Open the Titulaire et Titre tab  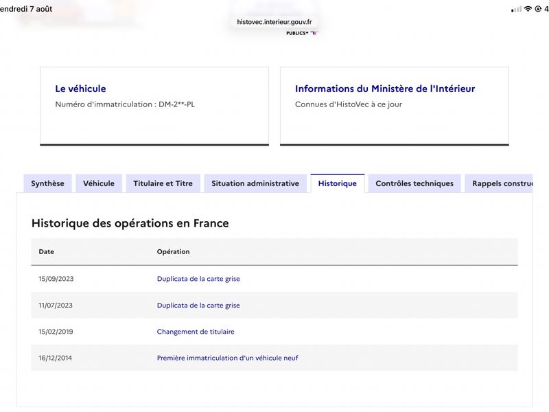163,183
